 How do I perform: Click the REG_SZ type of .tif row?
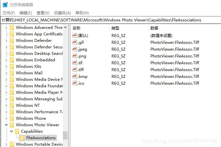tap(118, 63)
